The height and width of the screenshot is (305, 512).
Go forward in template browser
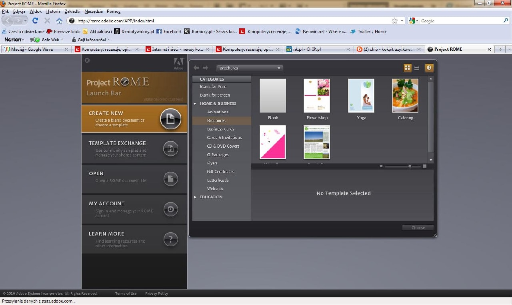(x=205, y=68)
